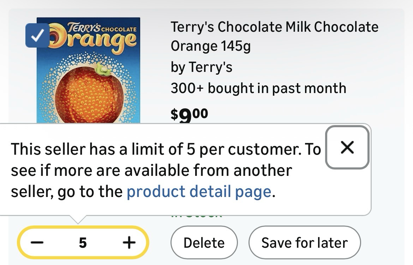Click the 'by Terry's' brand line

pyautogui.click(x=201, y=67)
